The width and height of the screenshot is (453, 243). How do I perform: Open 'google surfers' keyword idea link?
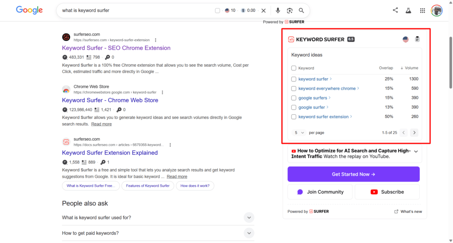313,98
